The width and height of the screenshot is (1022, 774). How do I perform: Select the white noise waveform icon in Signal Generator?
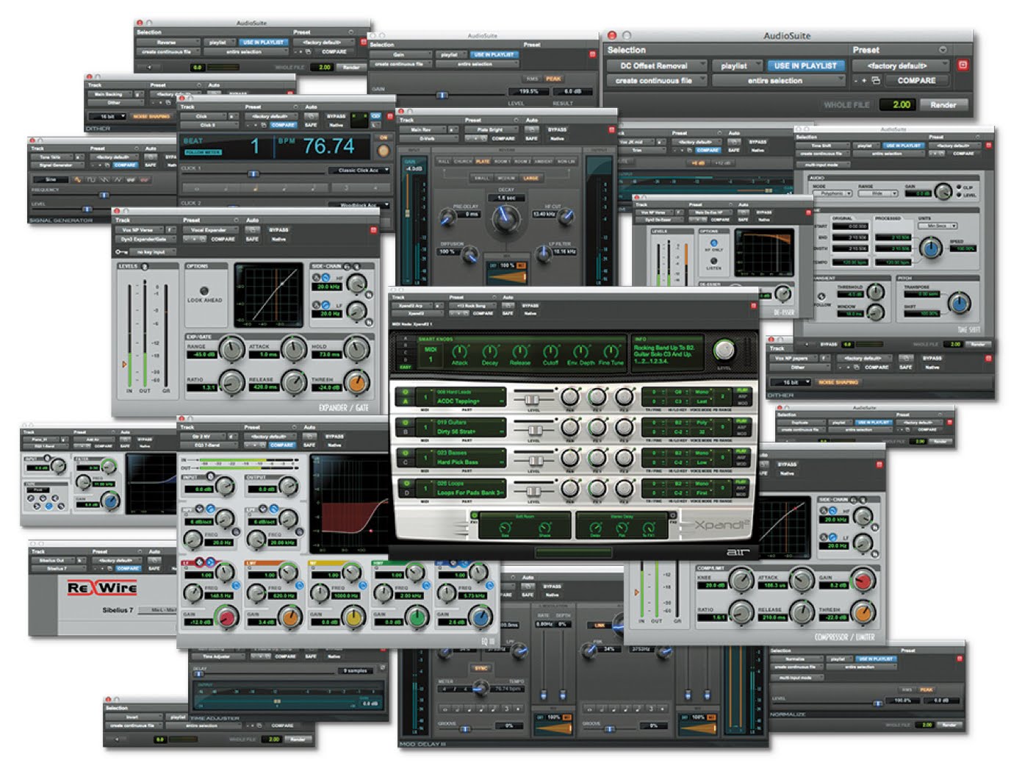click(x=129, y=179)
